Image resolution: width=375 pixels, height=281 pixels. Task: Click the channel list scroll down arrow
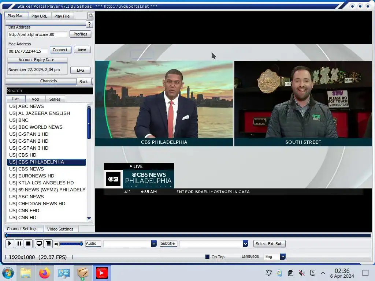click(89, 218)
